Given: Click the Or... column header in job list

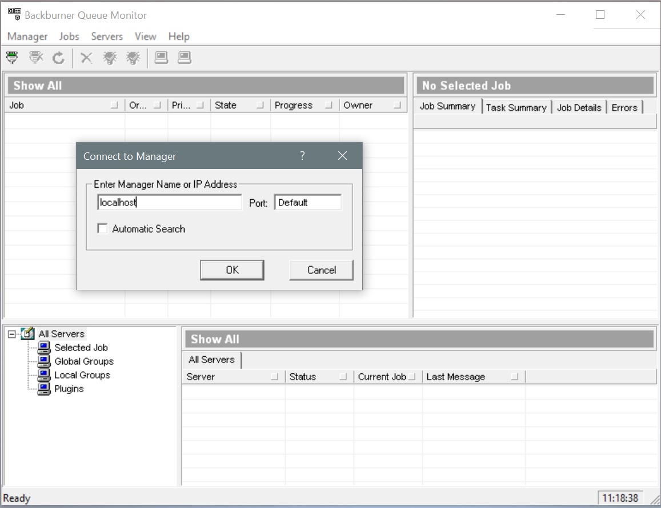Looking at the screenshot, I should coord(146,105).
